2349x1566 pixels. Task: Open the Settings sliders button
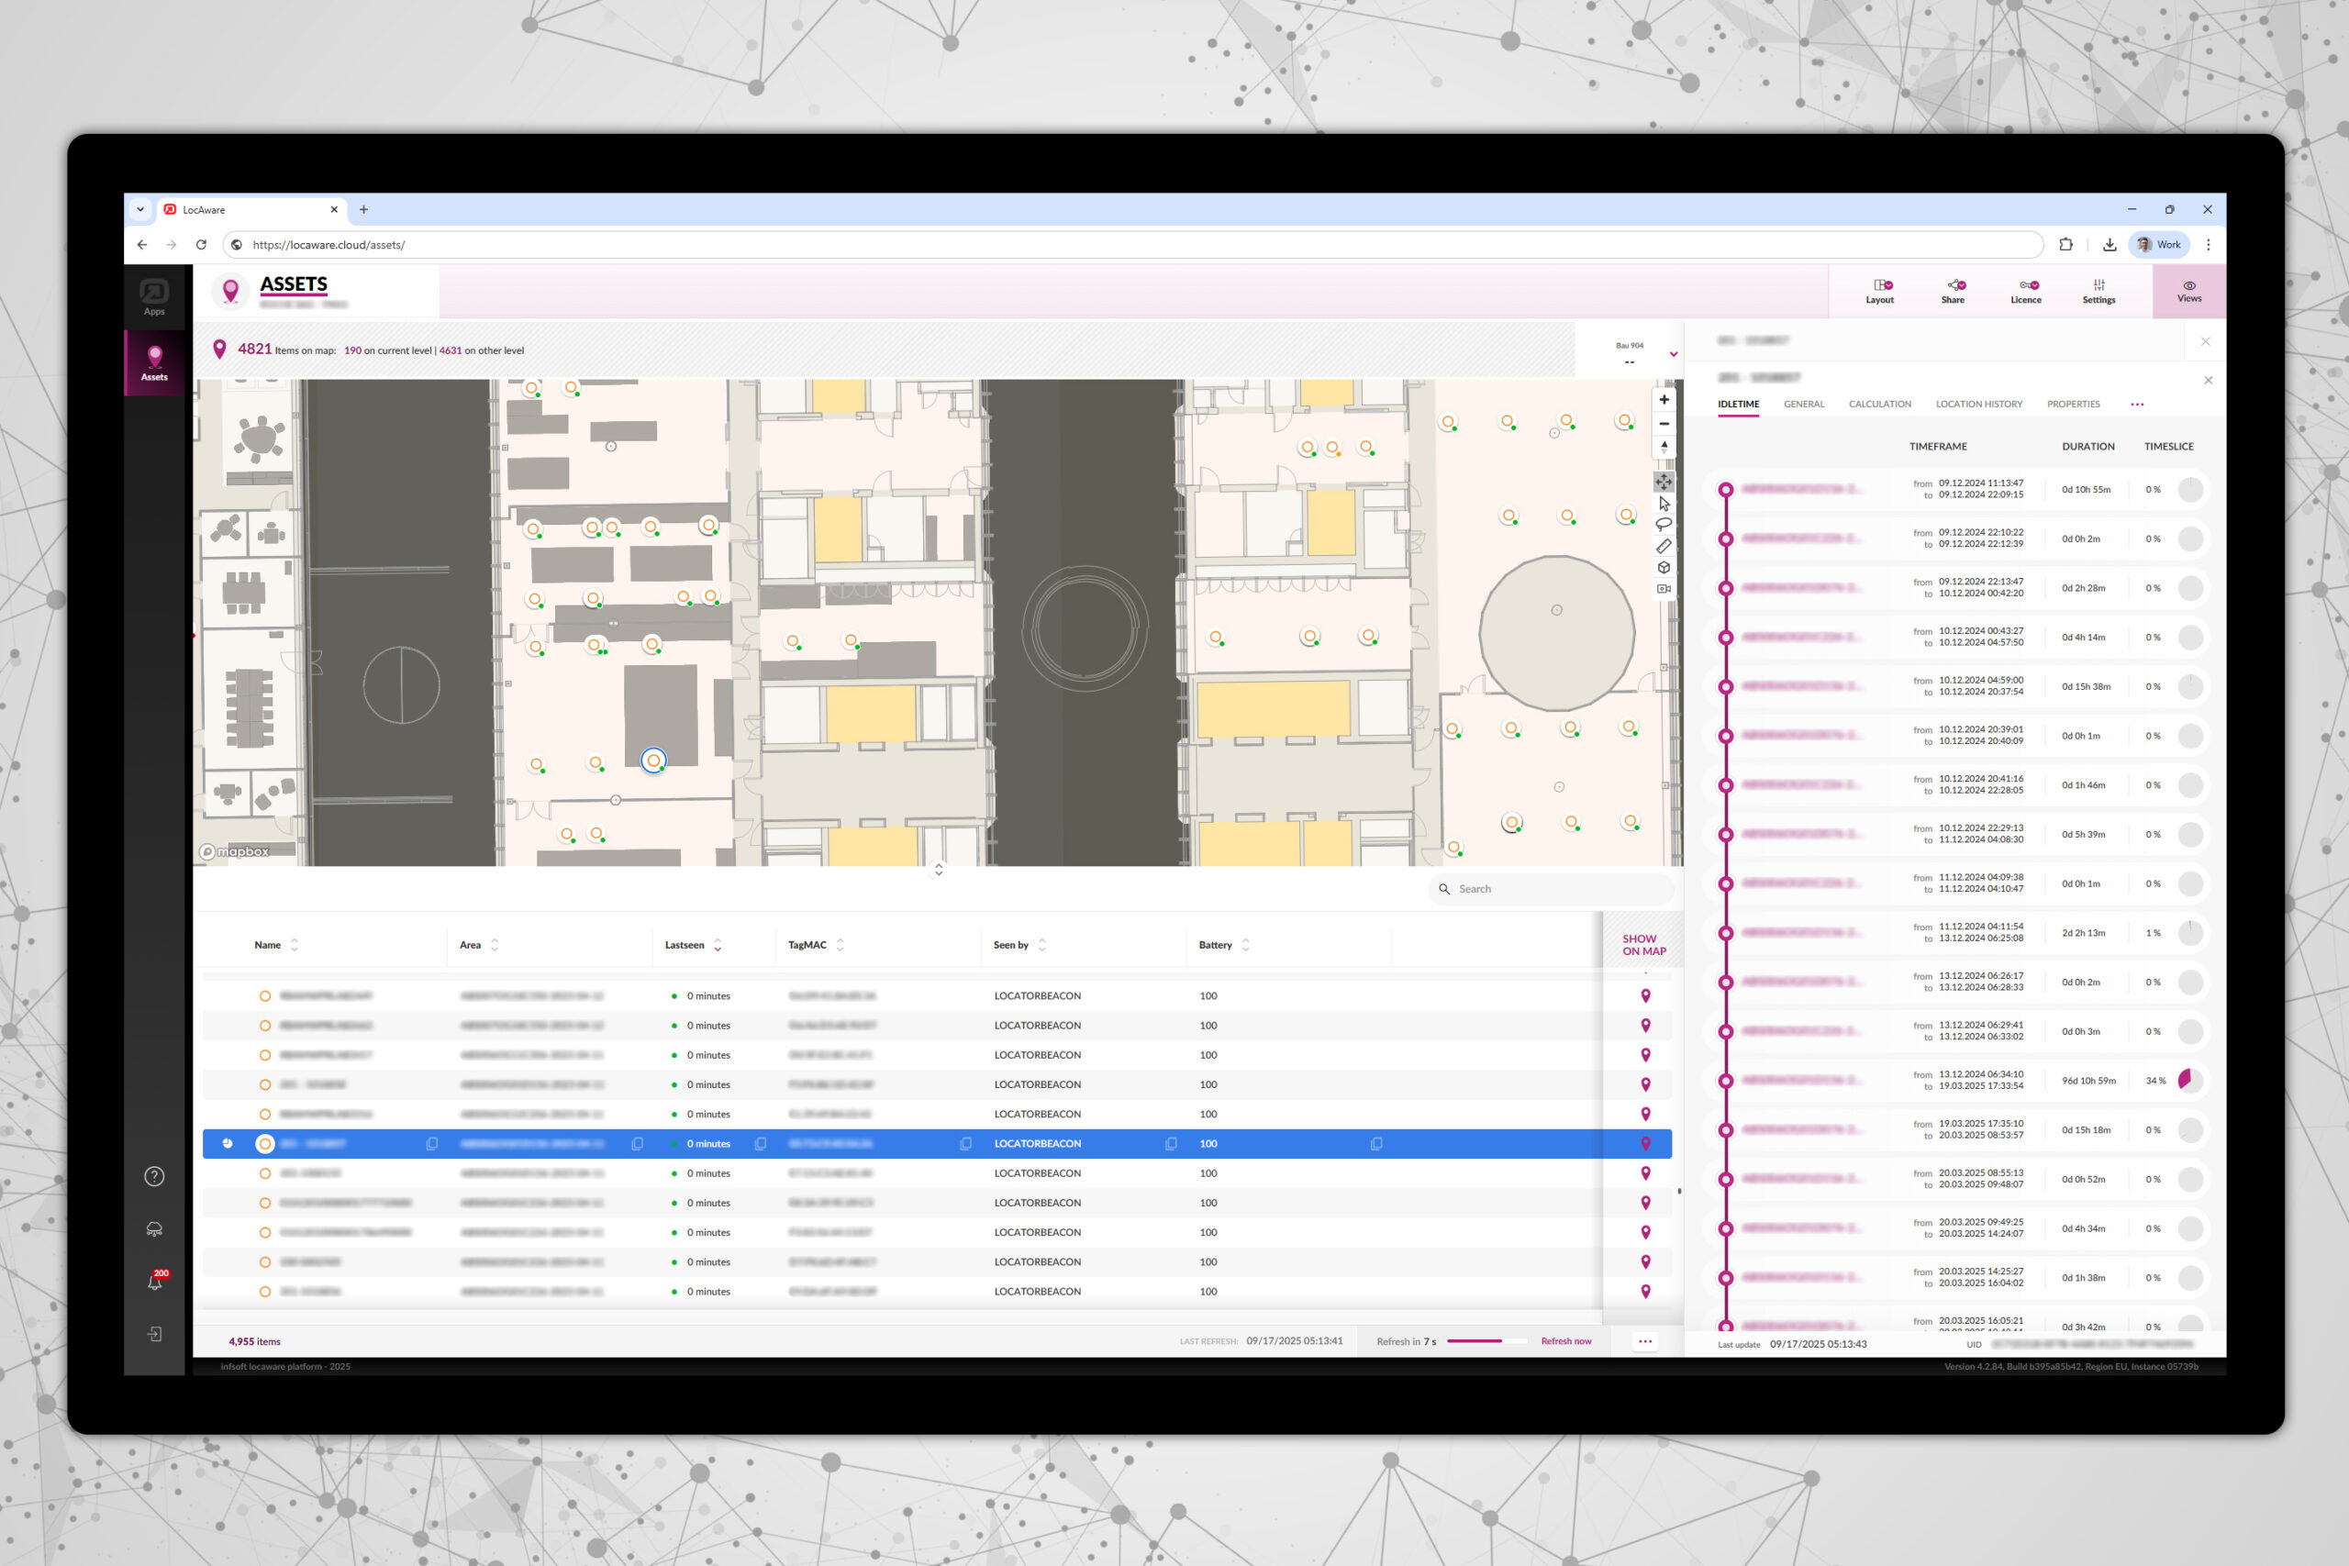[x=2099, y=291]
